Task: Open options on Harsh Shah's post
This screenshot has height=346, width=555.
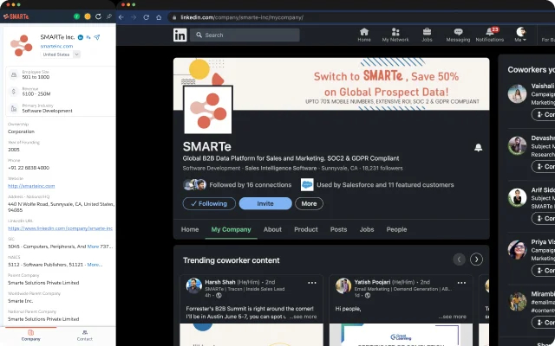Action: [x=312, y=283]
